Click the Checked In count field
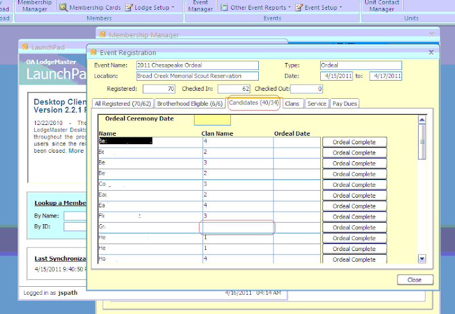The width and height of the screenshot is (455, 314). coord(234,89)
